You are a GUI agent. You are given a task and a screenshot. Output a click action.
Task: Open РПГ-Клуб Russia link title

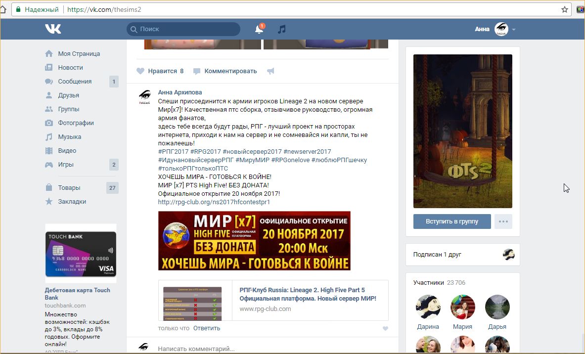click(308, 294)
